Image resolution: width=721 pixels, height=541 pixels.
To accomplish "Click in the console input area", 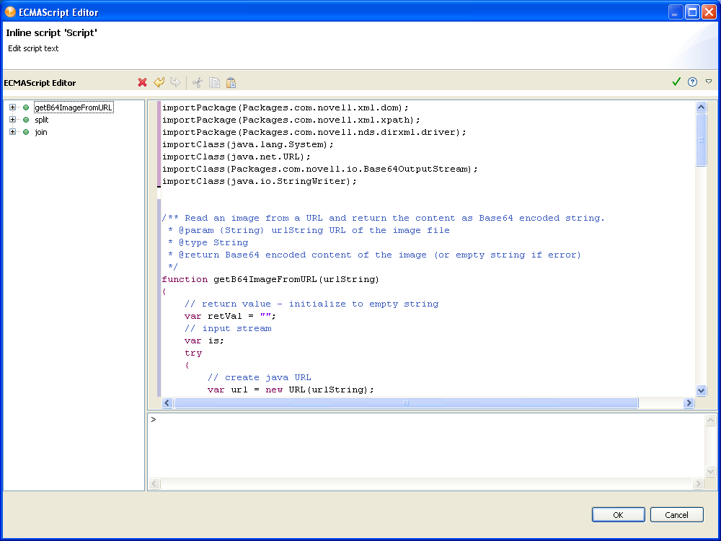I will [x=425, y=444].
